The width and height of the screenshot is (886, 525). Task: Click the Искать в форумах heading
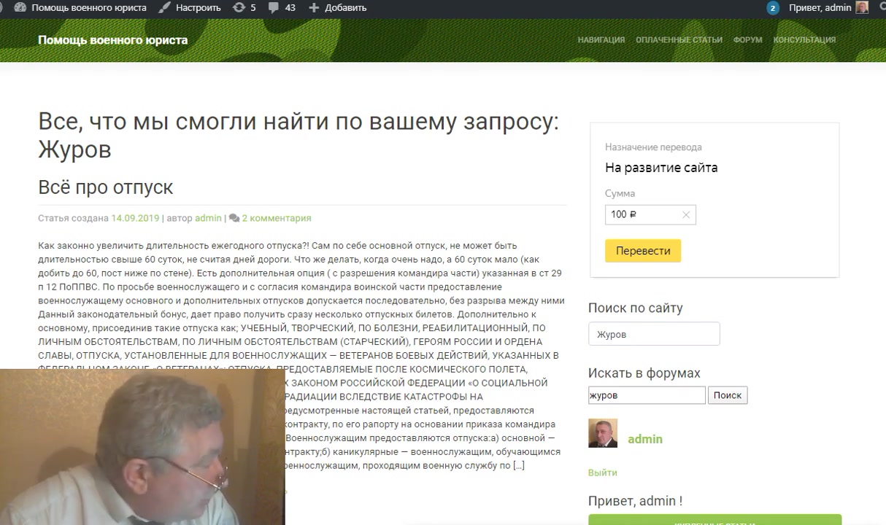coord(644,373)
